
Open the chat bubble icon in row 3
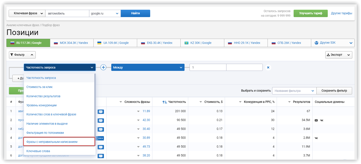pyautogui.click(x=101, y=129)
